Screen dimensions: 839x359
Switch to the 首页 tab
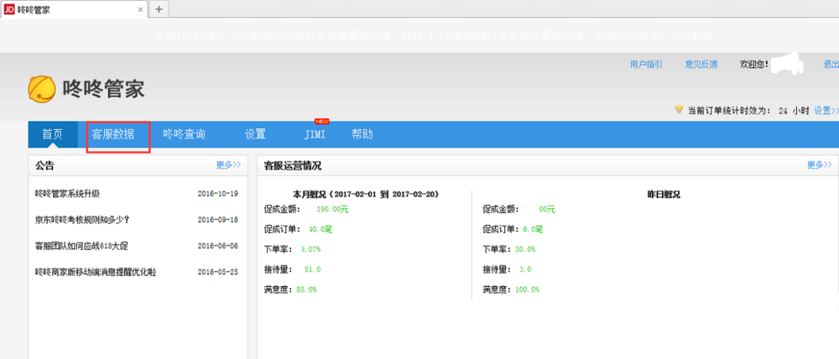(x=52, y=134)
